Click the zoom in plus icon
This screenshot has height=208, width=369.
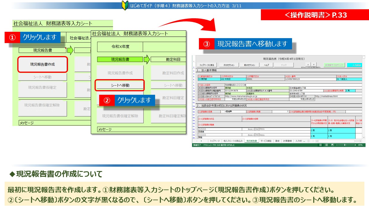(355, 145)
